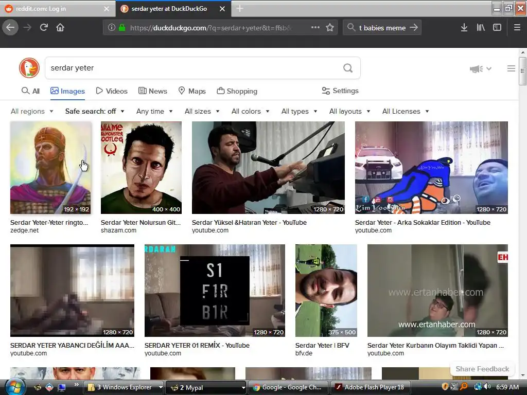This screenshot has width=527, height=395.
Task: Expand the All colors filter
Action: [251, 111]
